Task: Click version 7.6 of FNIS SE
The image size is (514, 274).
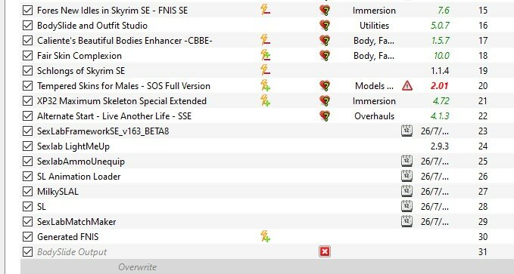Action: [x=443, y=11]
